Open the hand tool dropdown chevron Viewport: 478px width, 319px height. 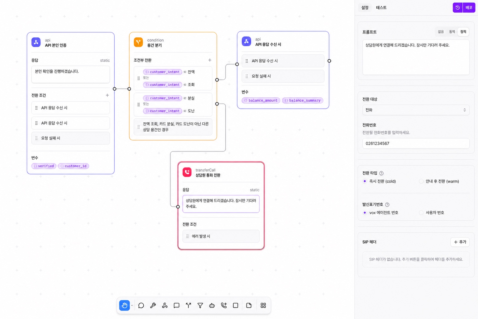132,305
